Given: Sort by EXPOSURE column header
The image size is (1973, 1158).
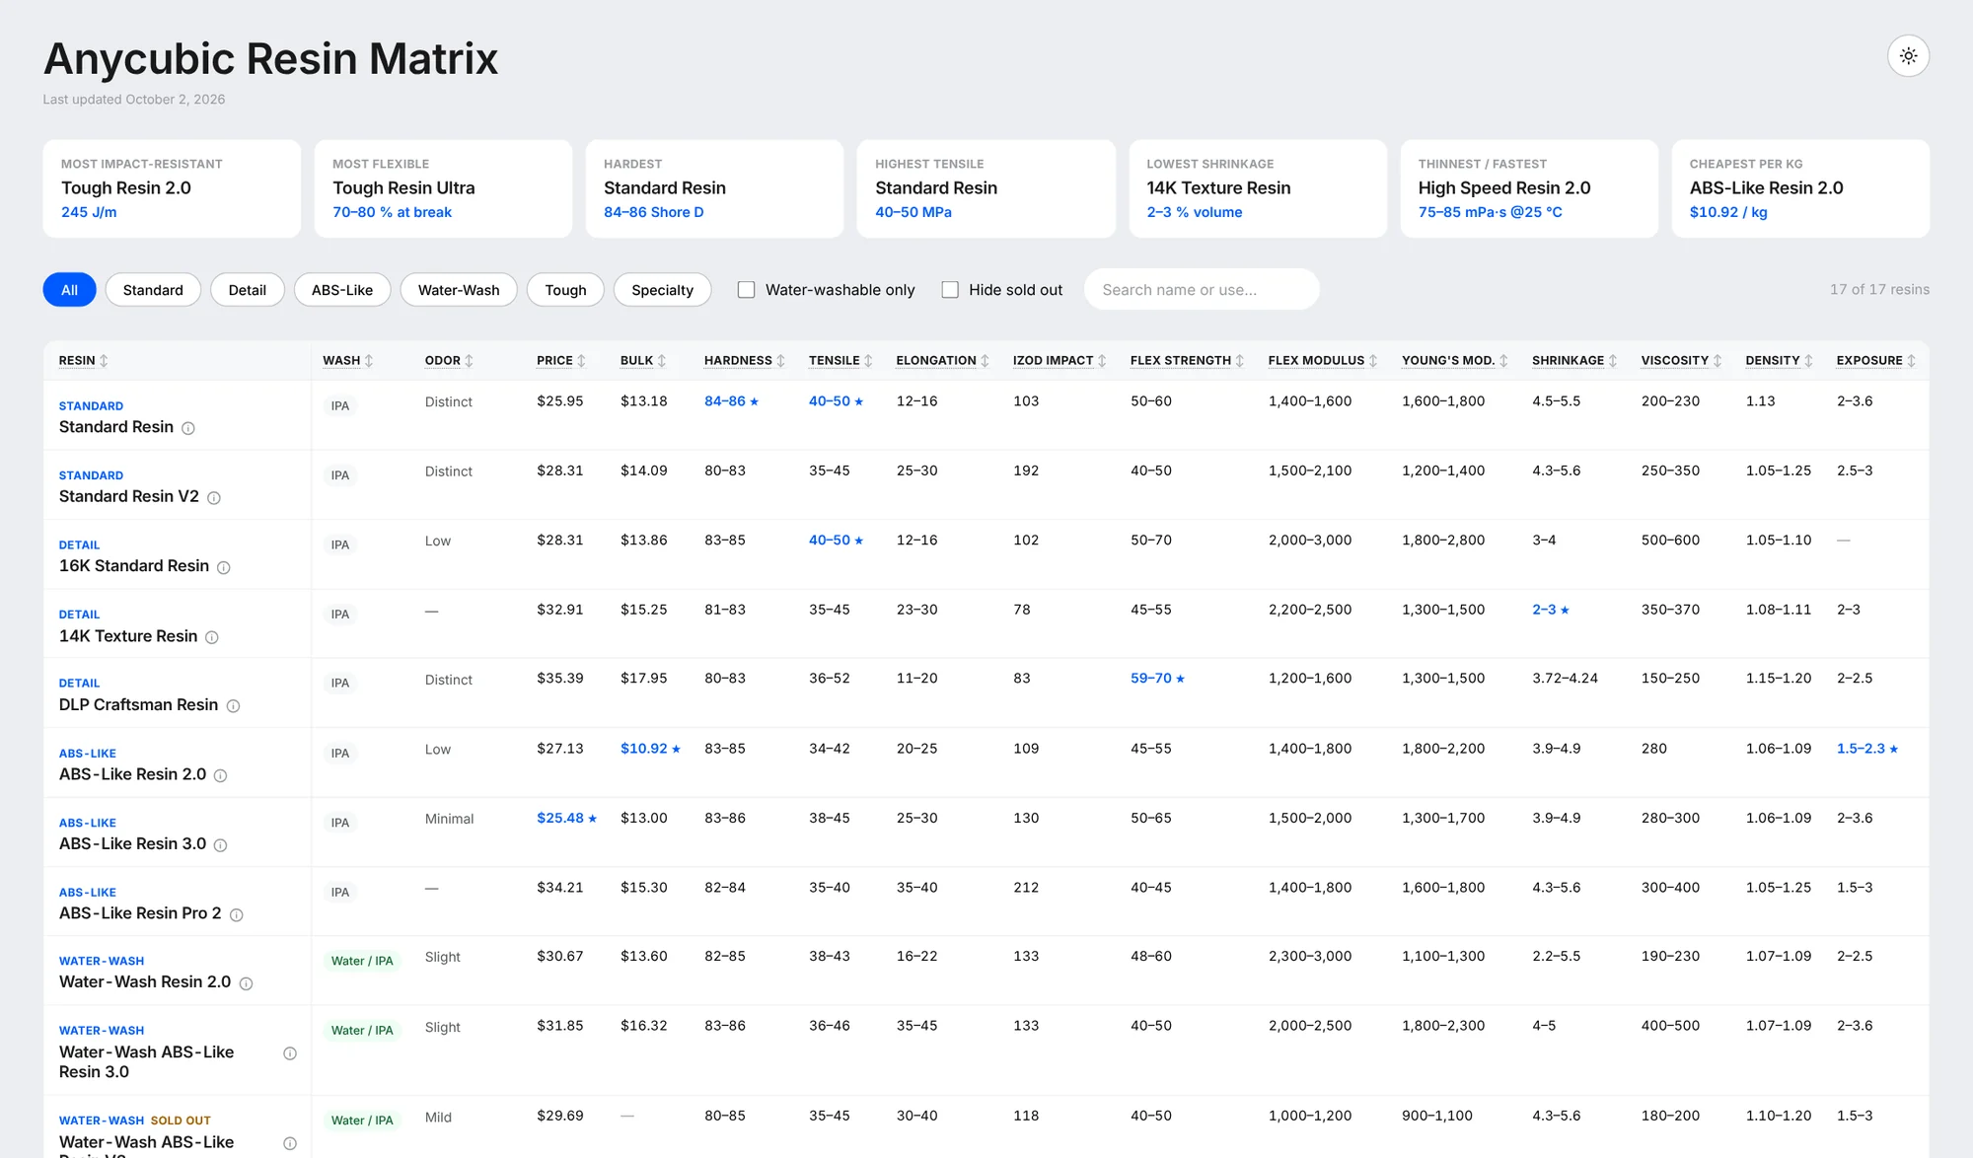Looking at the screenshot, I should [x=1876, y=361].
